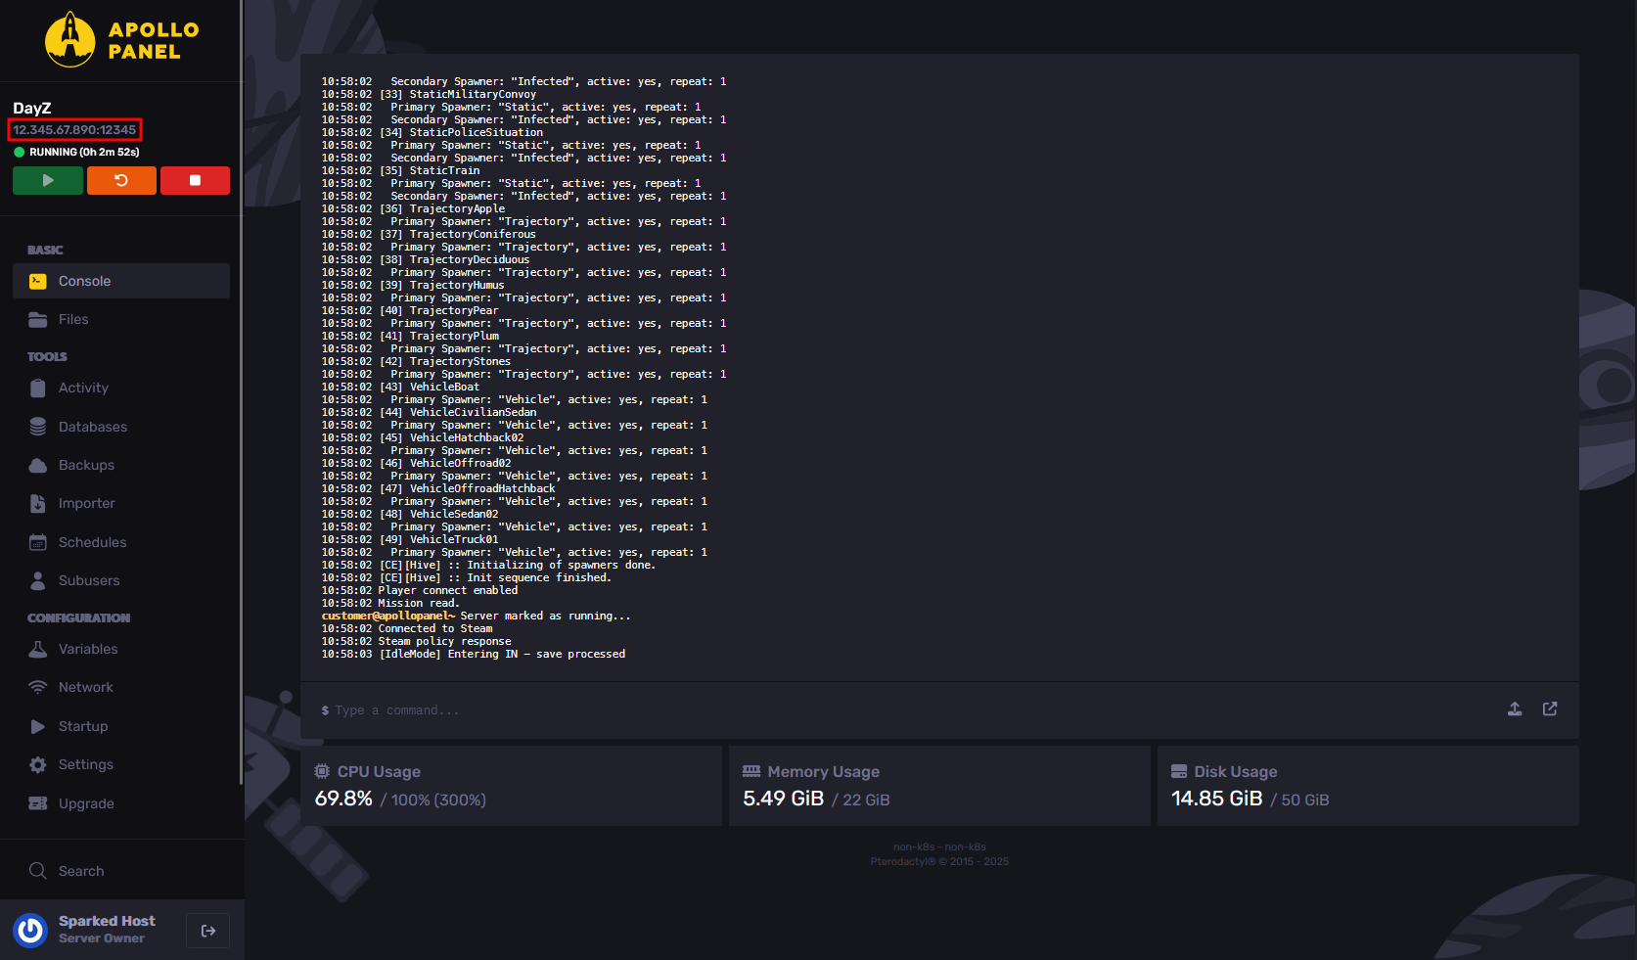Image resolution: width=1637 pixels, height=960 pixels.
Task: Click the Settings gear icon
Action: pos(38,764)
